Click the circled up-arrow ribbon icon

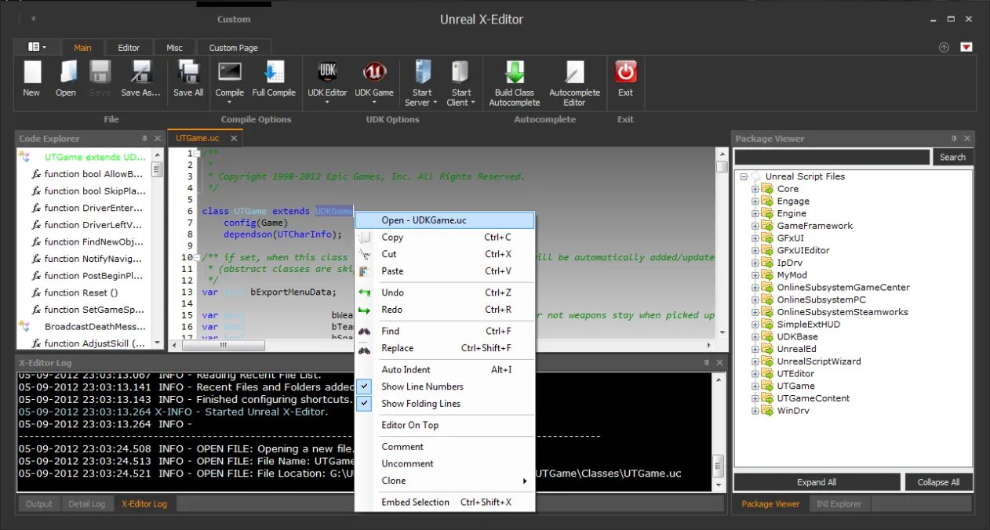coord(944,47)
